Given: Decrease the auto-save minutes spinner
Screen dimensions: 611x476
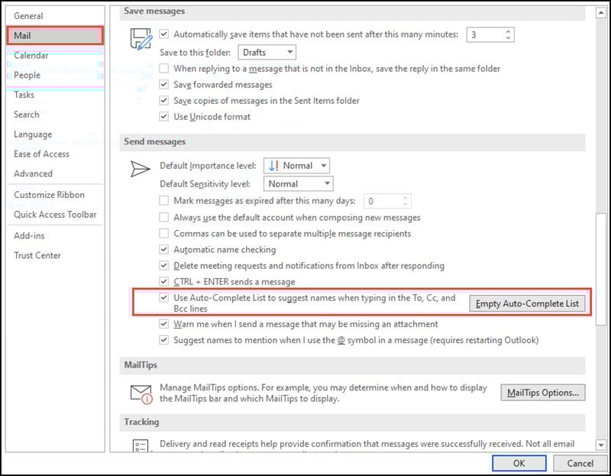Looking at the screenshot, I should (508, 37).
